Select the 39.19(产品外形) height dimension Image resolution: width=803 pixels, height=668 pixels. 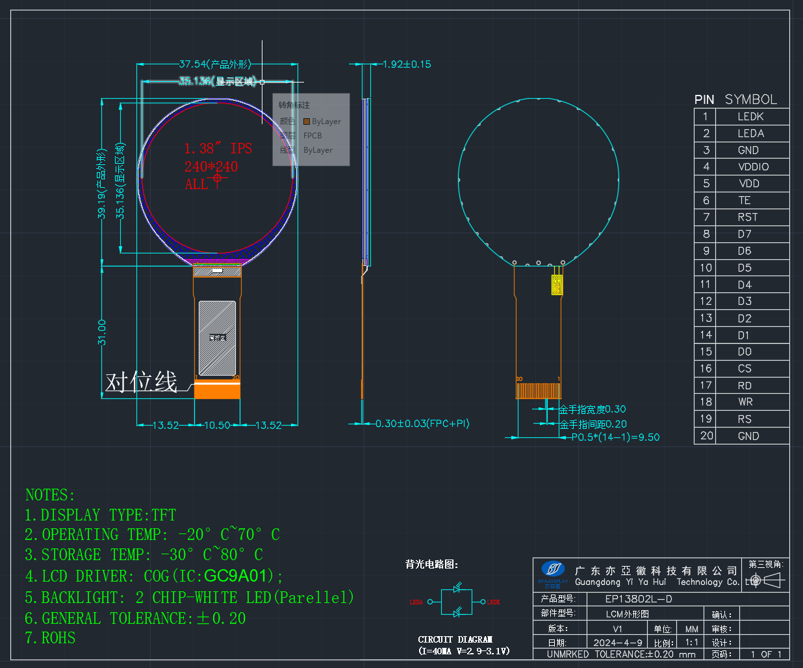click(x=101, y=184)
